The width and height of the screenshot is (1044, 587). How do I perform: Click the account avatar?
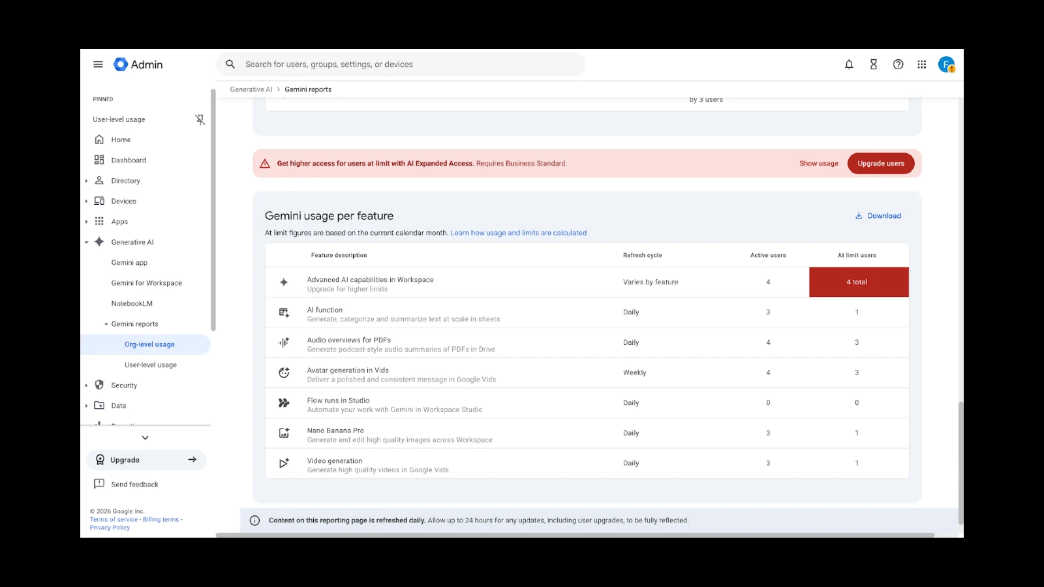click(x=946, y=65)
